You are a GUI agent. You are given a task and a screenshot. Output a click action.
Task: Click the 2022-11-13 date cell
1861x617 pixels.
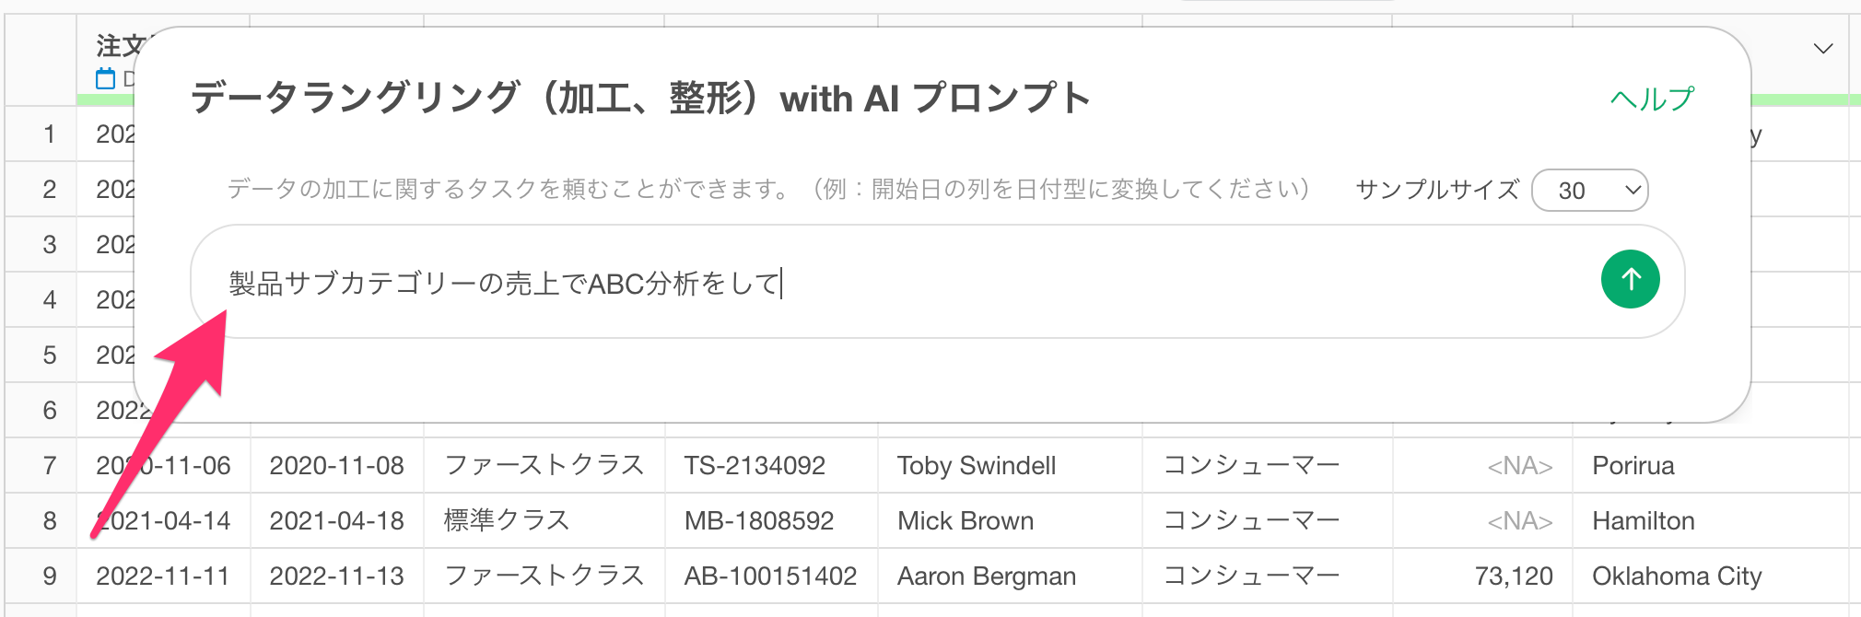click(x=337, y=576)
